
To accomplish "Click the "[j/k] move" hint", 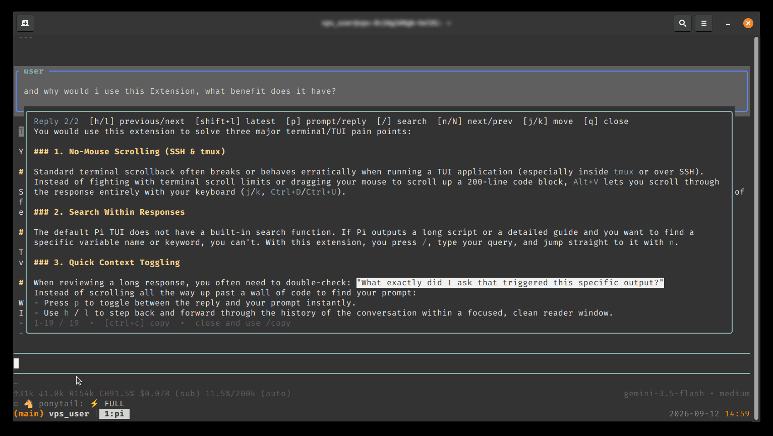I will pyautogui.click(x=548, y=121).
